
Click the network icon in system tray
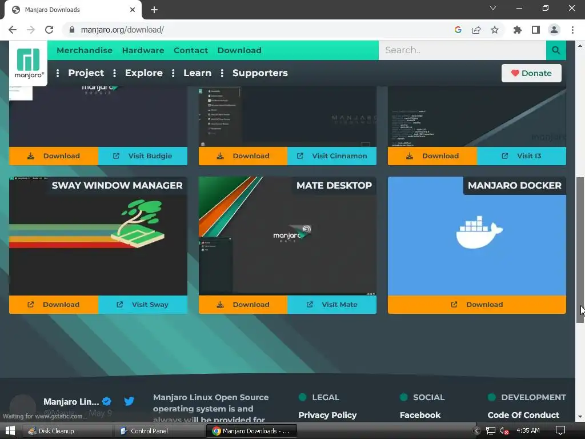(x=491, y=431)
